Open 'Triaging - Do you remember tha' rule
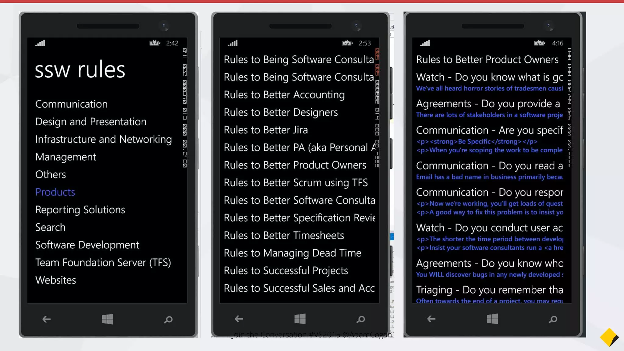 pyautogui.click(x=490, y=290)
